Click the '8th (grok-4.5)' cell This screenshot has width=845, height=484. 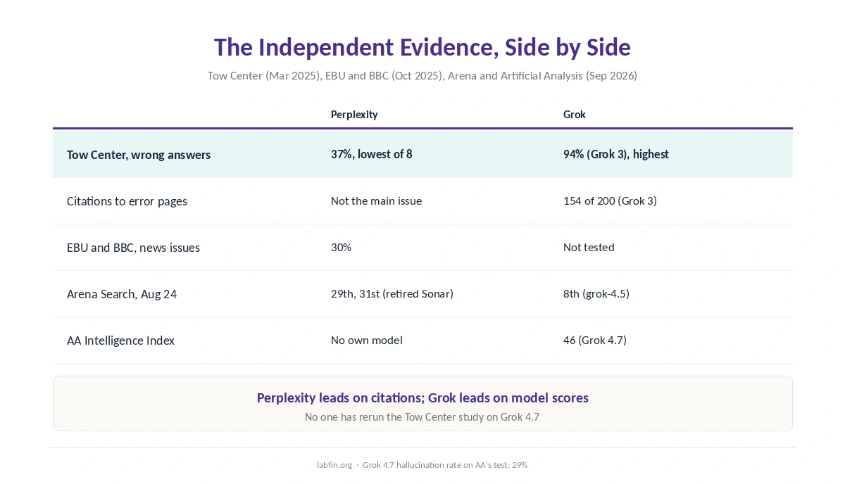596,293
